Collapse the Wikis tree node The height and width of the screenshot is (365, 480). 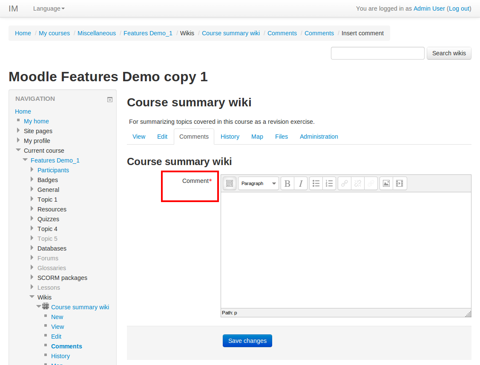point(32,297)
